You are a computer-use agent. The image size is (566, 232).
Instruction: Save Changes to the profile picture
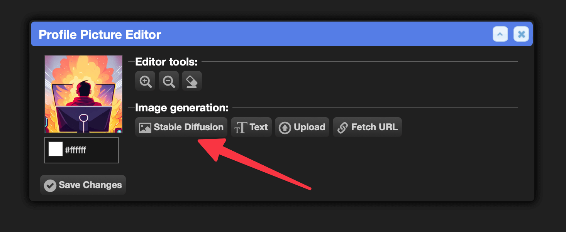(x=83, y=185)
